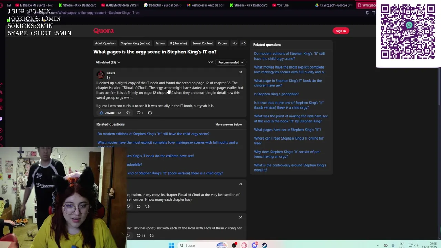The image size is (441, 248).
Task: Open sidebar link 'What pages have sex in Stephen King's It'
Action: pyautogui.click(x=288, y=130)
